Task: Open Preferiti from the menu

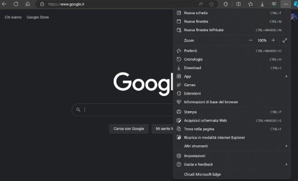Action: coord(232,51)
